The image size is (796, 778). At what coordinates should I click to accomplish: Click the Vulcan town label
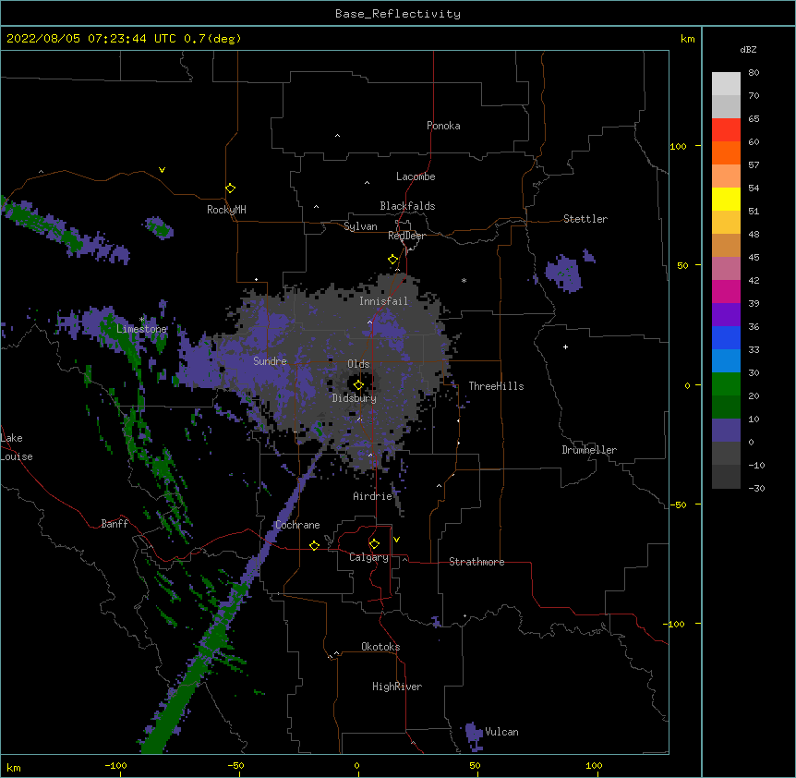pos(501,732)
